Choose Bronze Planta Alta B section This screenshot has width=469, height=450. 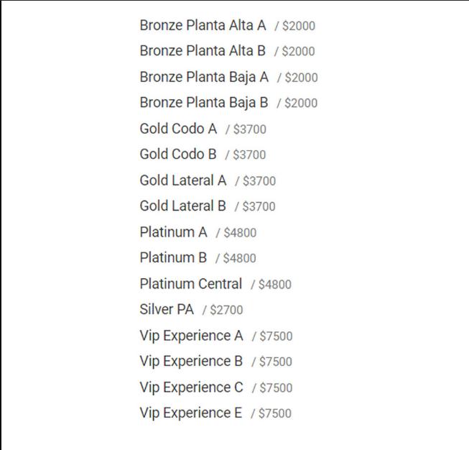(203, 51)
